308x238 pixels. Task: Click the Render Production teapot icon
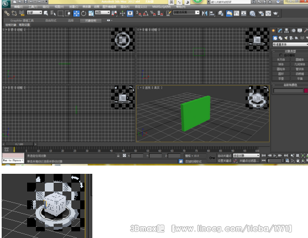[x=275, y=13]
